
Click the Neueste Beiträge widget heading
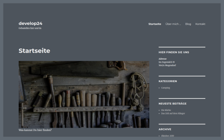click(x=172, y=103)
